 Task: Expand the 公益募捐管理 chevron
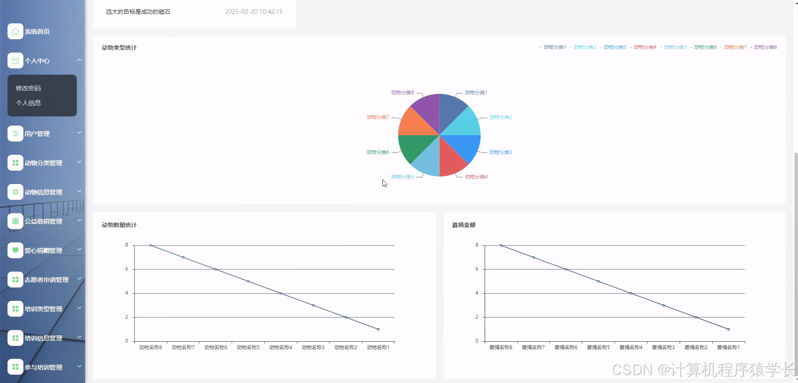[79, 220]
